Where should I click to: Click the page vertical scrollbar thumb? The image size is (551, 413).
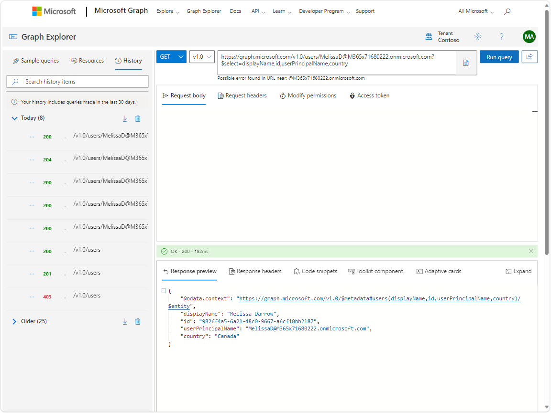[546, 132]
